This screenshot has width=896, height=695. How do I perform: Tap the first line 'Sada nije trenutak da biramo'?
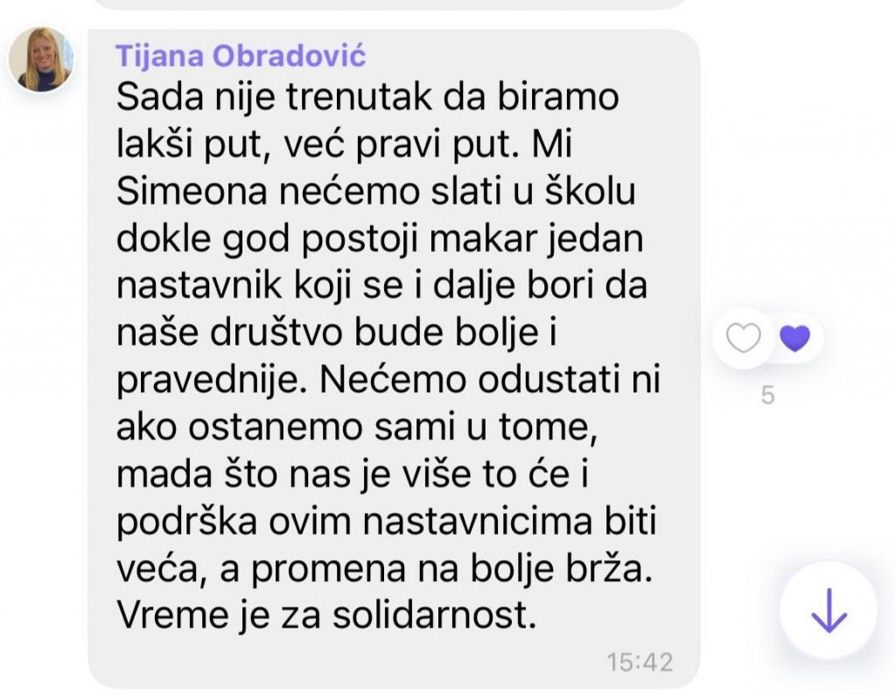367,96
